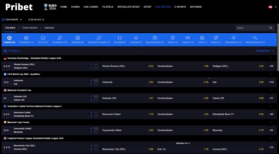The image size is (279, 154).
Task: Open the E-SPORTS menu item
Action: pos(180,7)
